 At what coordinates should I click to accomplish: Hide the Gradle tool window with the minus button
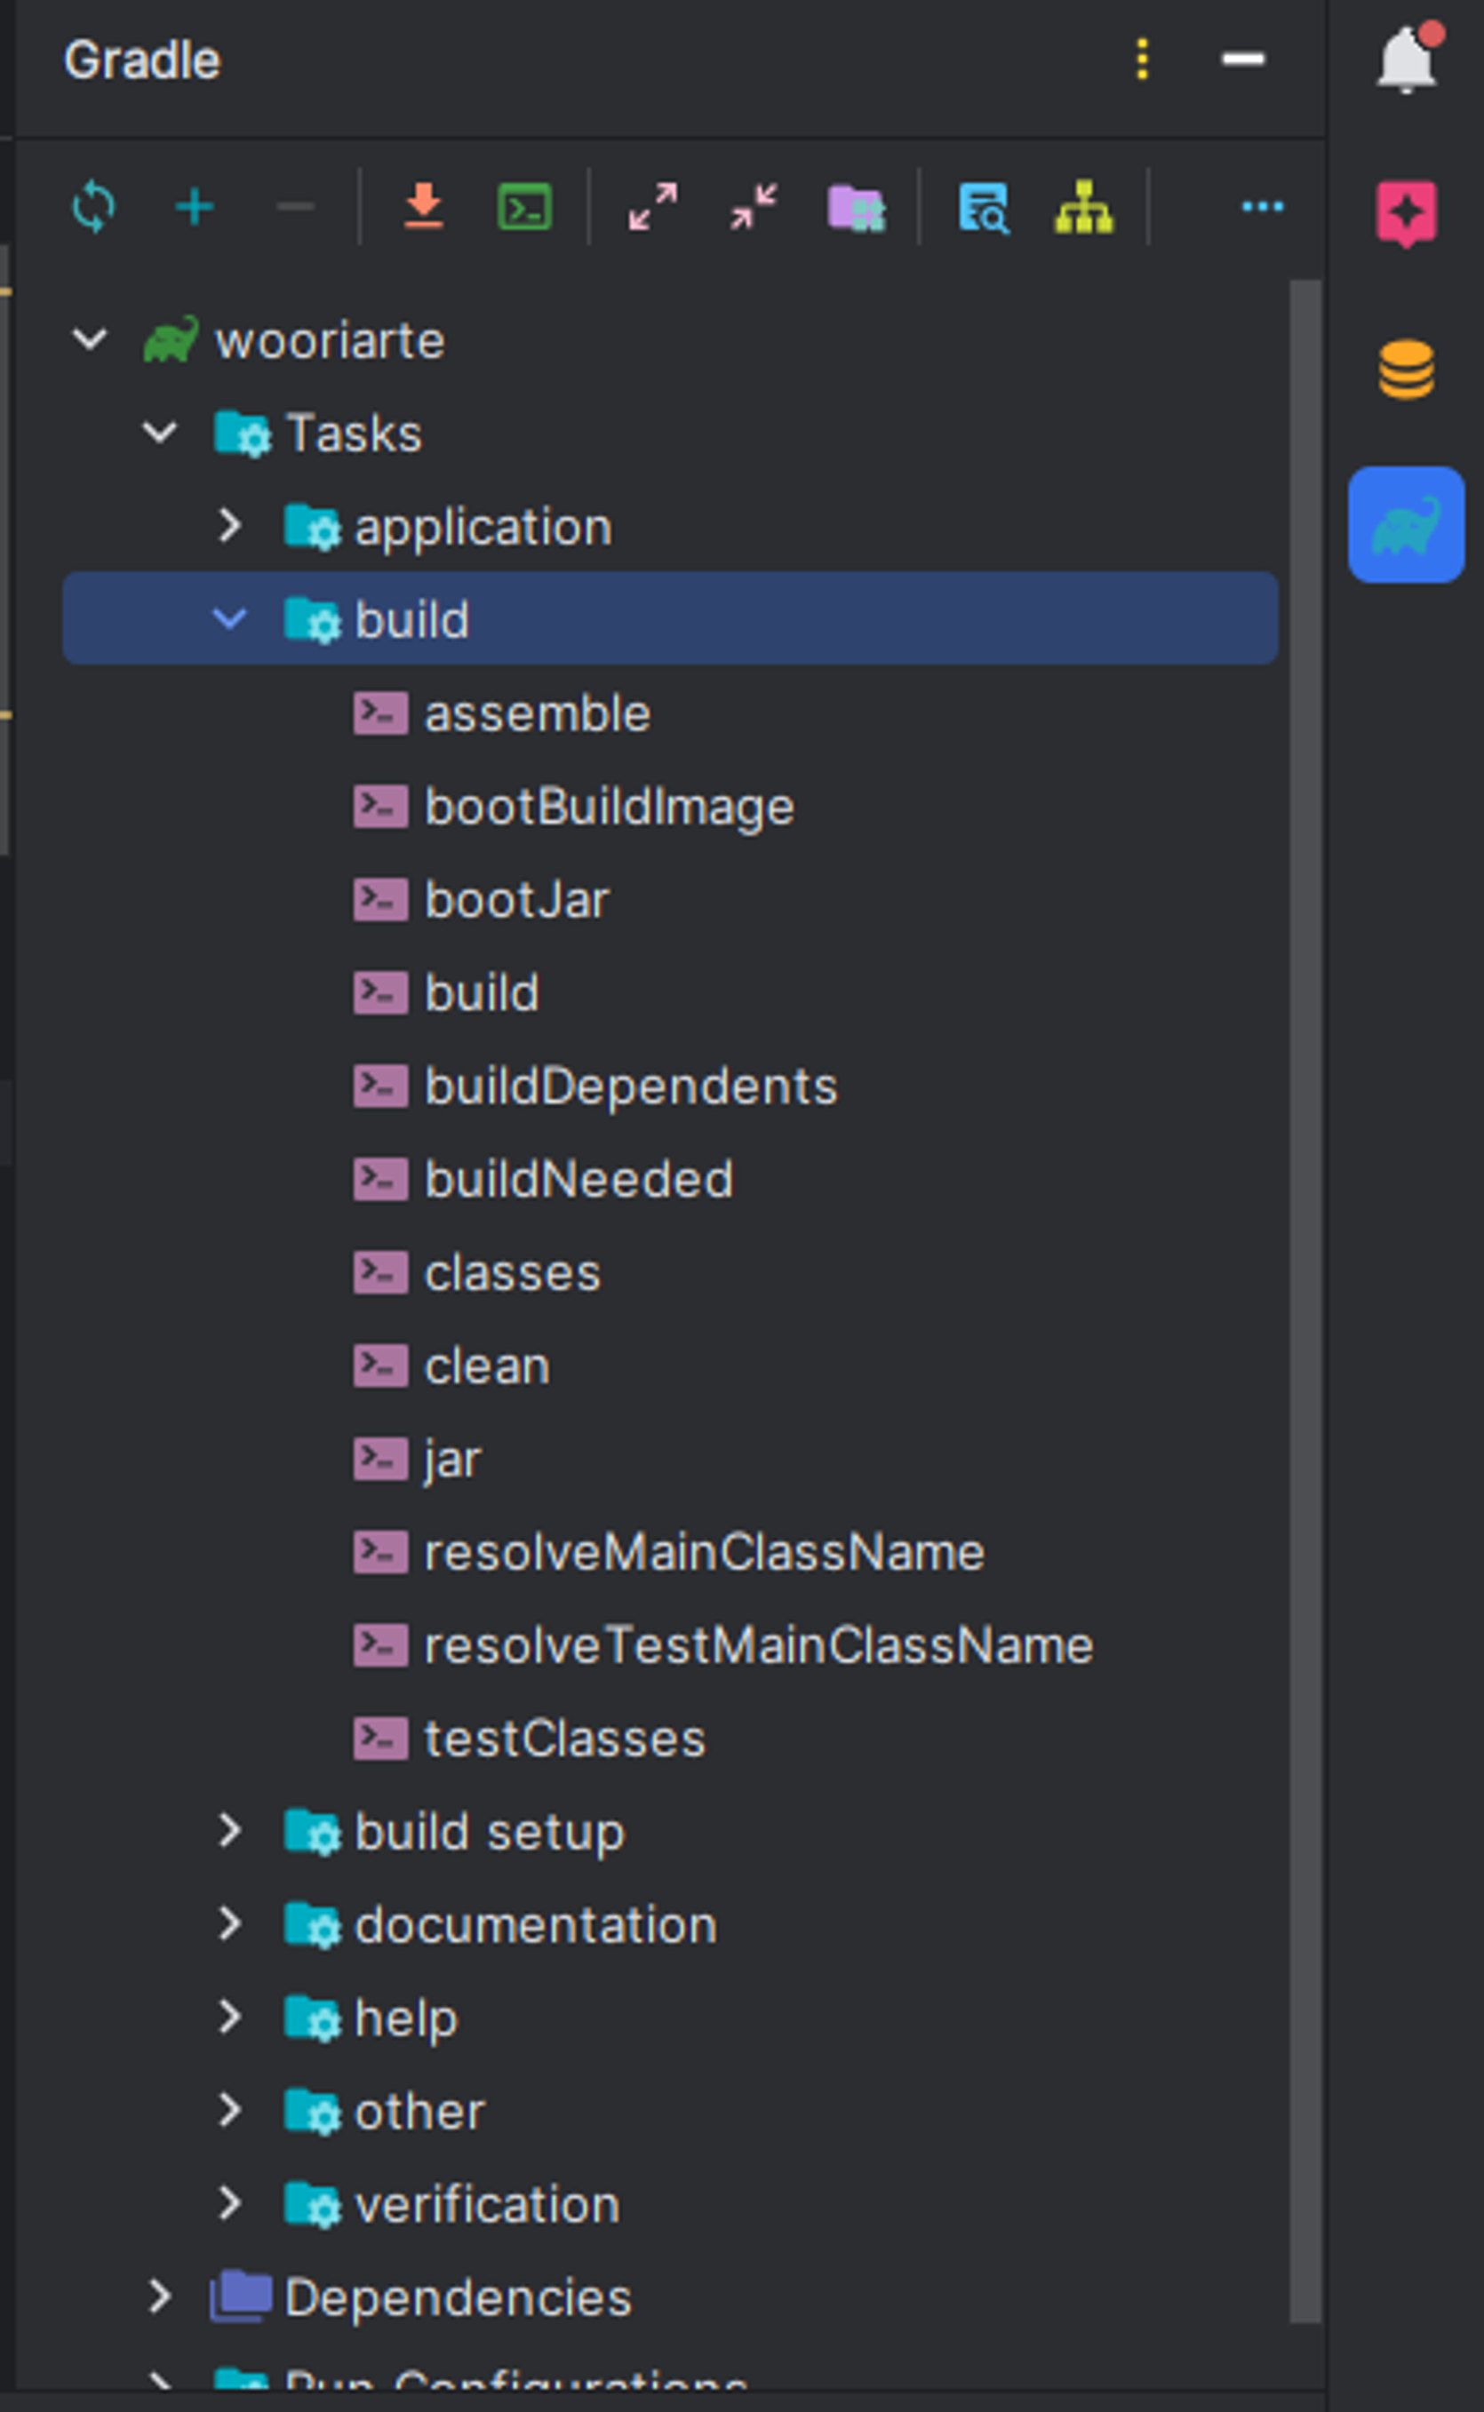[x=1242, y=59]
